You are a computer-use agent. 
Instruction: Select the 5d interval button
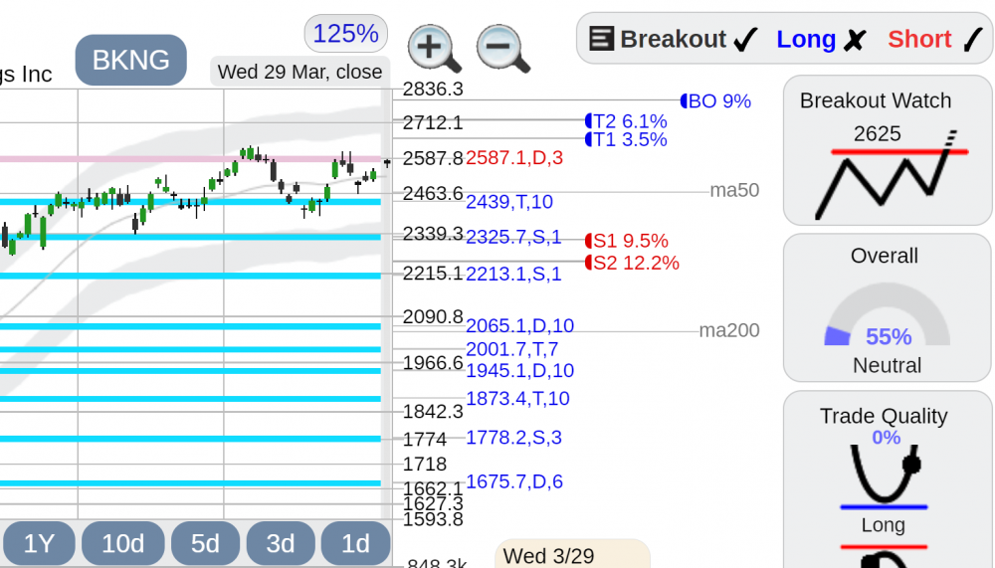pyautogui.click(x=206, y=543)
